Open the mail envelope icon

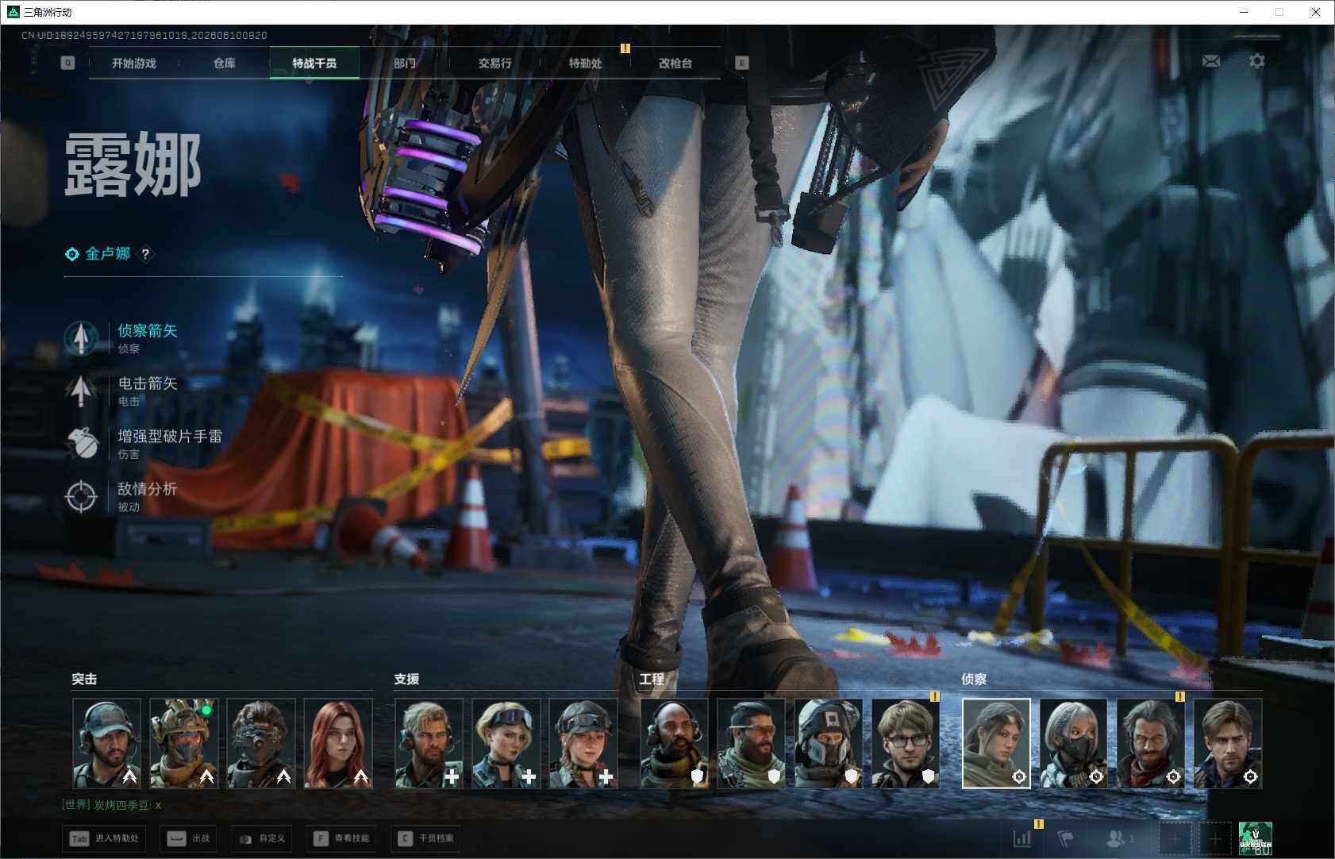[1211, 61]
